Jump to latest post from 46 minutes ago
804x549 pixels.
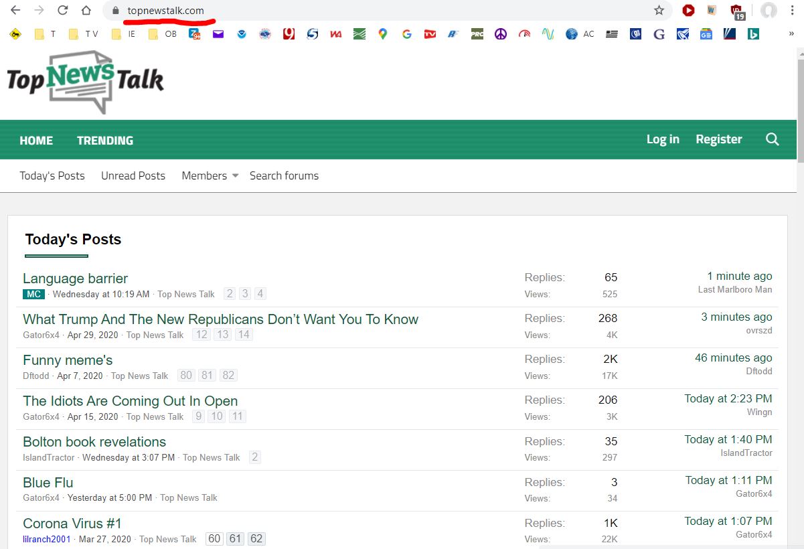pos(734,358)
